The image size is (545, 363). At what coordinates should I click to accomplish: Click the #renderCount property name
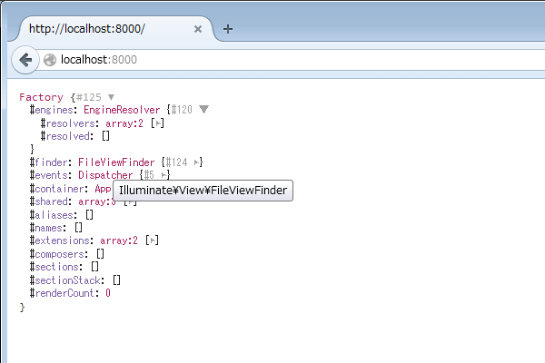[62, 293]
